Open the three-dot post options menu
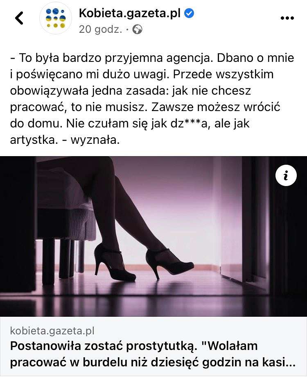 click(287, 18)
